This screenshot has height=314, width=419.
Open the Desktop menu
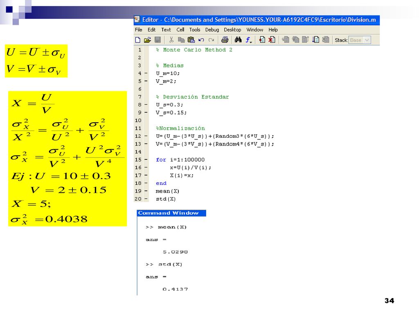[232, 29]
